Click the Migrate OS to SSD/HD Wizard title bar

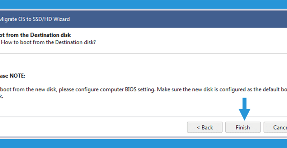[143, 19]
